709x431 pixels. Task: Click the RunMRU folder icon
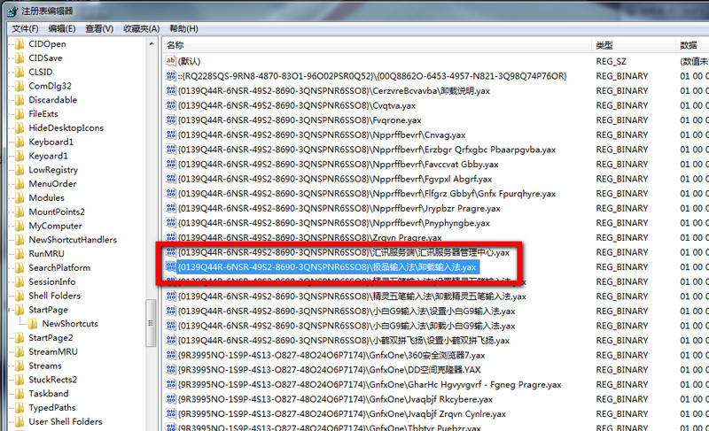pyautogui.click(x=19, y=254)
